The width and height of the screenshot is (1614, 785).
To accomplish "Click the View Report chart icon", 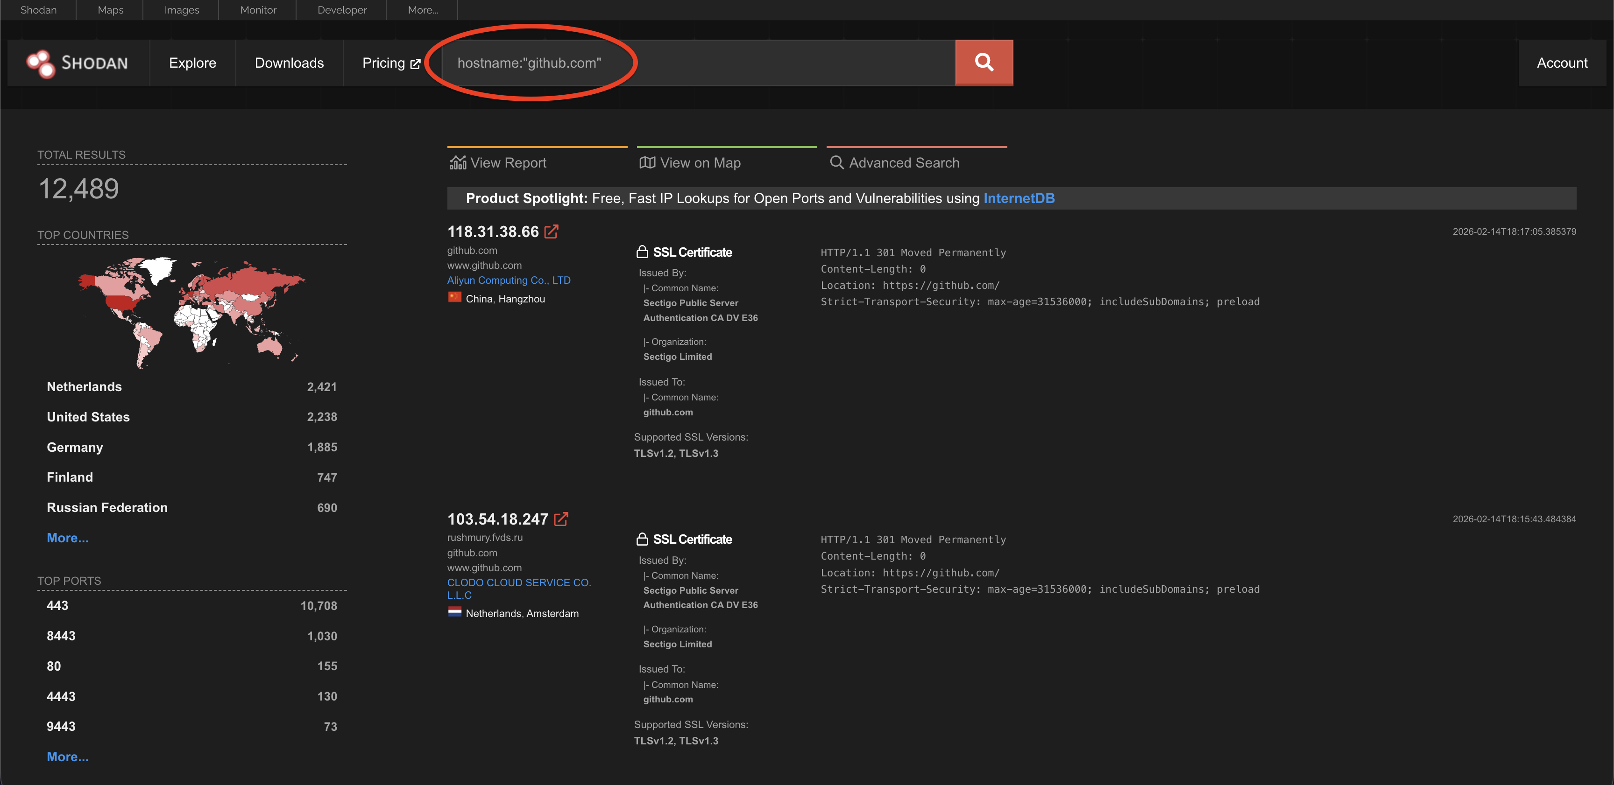I will coord(457,163).
